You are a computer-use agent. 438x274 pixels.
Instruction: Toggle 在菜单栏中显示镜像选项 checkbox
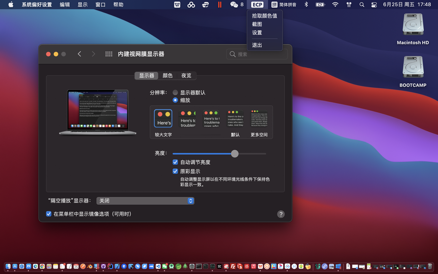[49, 214]
